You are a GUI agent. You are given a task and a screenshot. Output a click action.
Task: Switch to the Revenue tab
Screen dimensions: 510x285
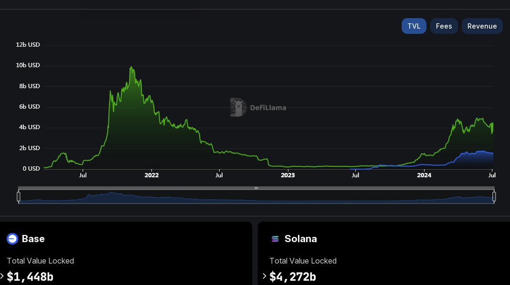click(x=482, y=26)
